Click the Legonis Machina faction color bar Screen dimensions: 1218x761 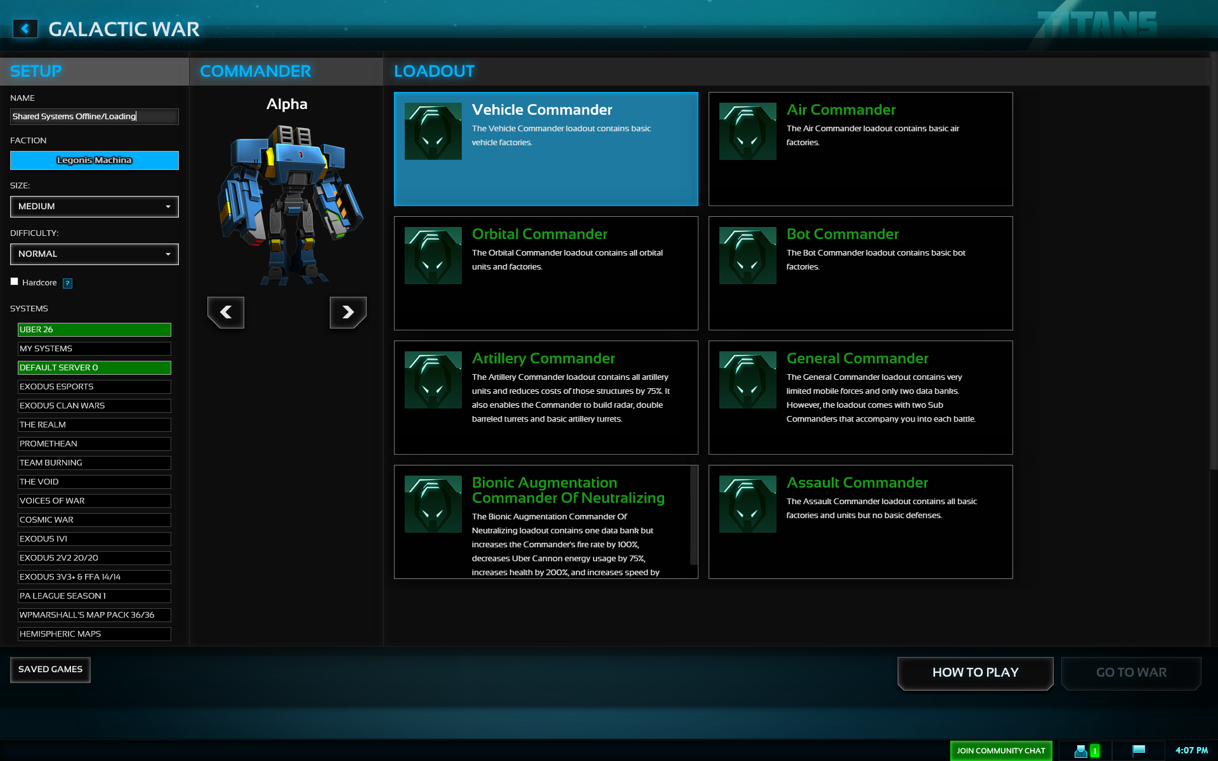(x=94, y=160)
